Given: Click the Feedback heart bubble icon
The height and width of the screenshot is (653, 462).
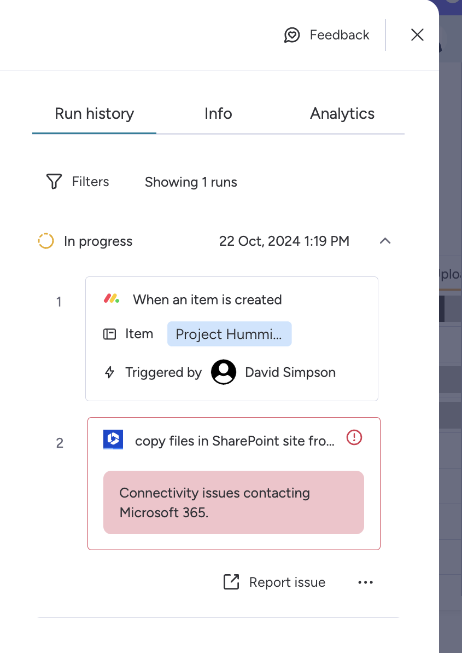Looking at the screenshot, I should coord(292,36).
